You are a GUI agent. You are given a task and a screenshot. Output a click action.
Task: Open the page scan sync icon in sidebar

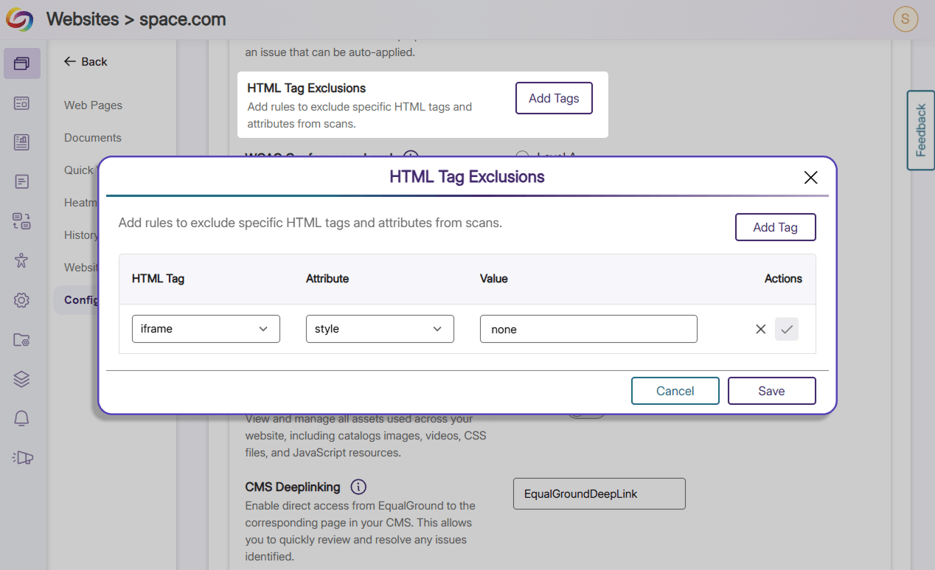tap(22, 220)
